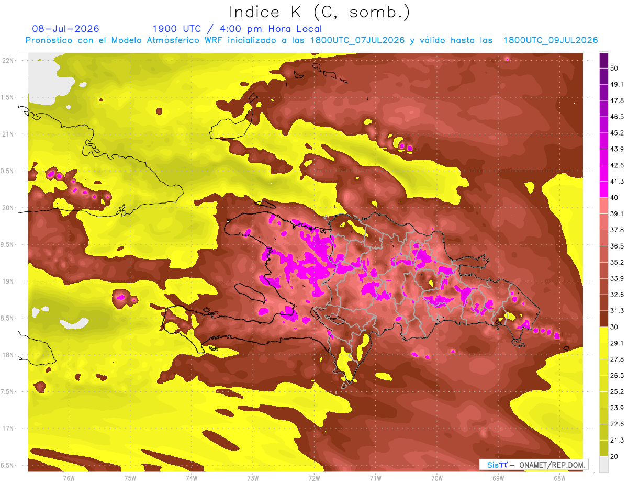
Task: Click the gray legend swatch below 20
Action: click(603, 464)
